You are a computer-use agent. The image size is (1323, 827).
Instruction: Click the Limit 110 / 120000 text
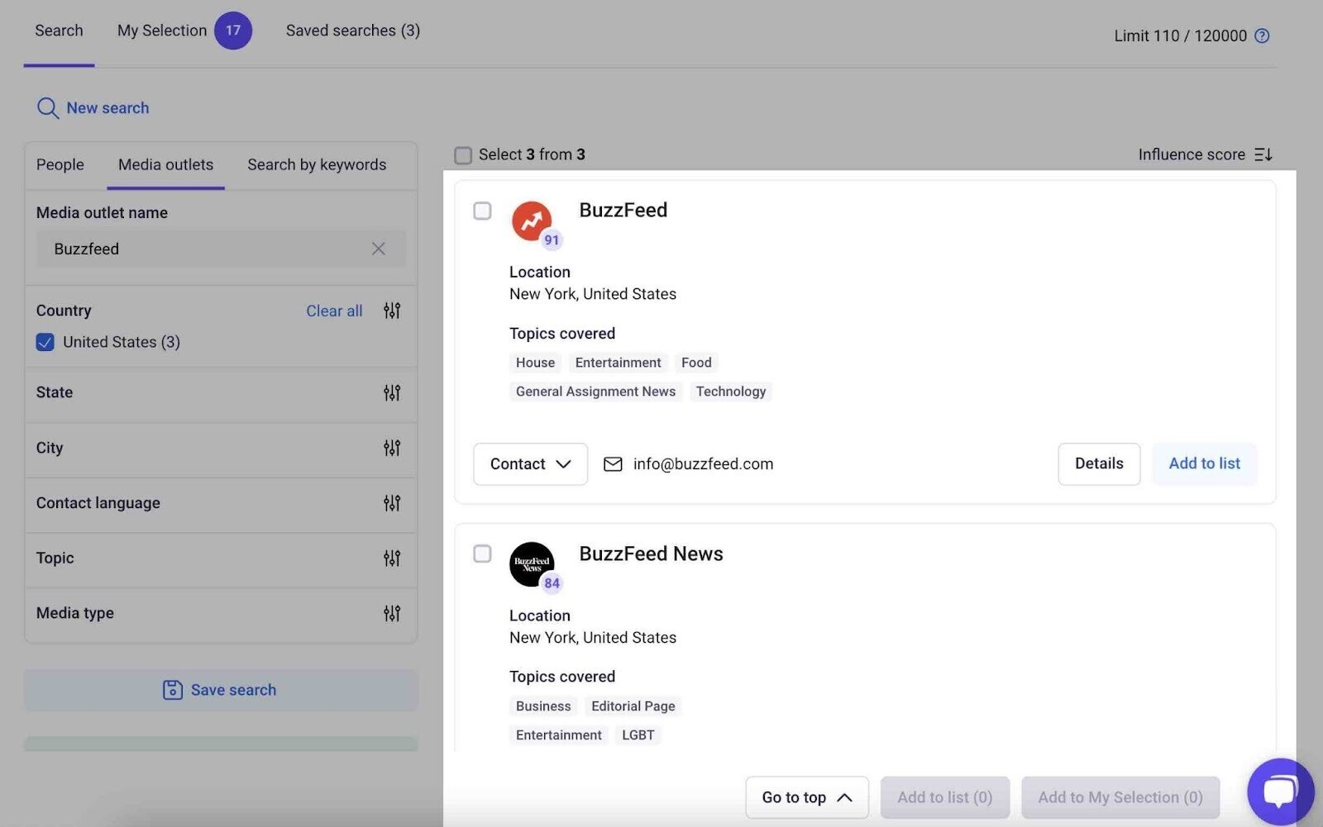[1180, 36]
